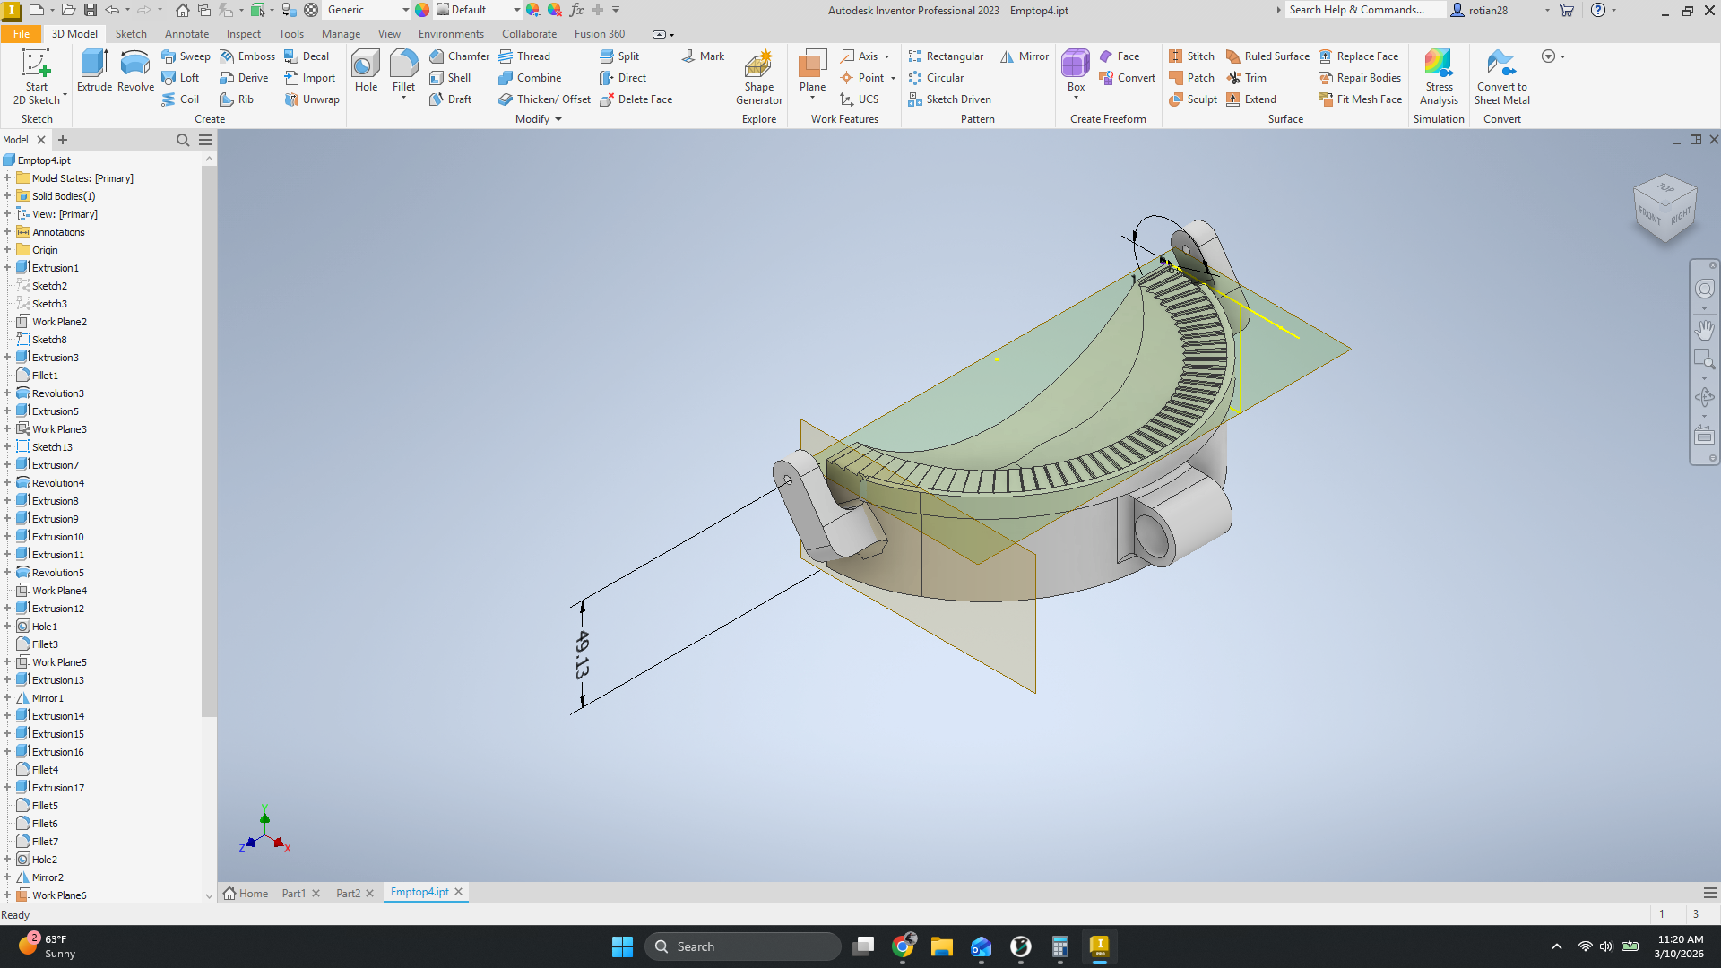Open the Shape Generator tool
This screenshot has height=968, width=1721.
[x=759, y=77]
